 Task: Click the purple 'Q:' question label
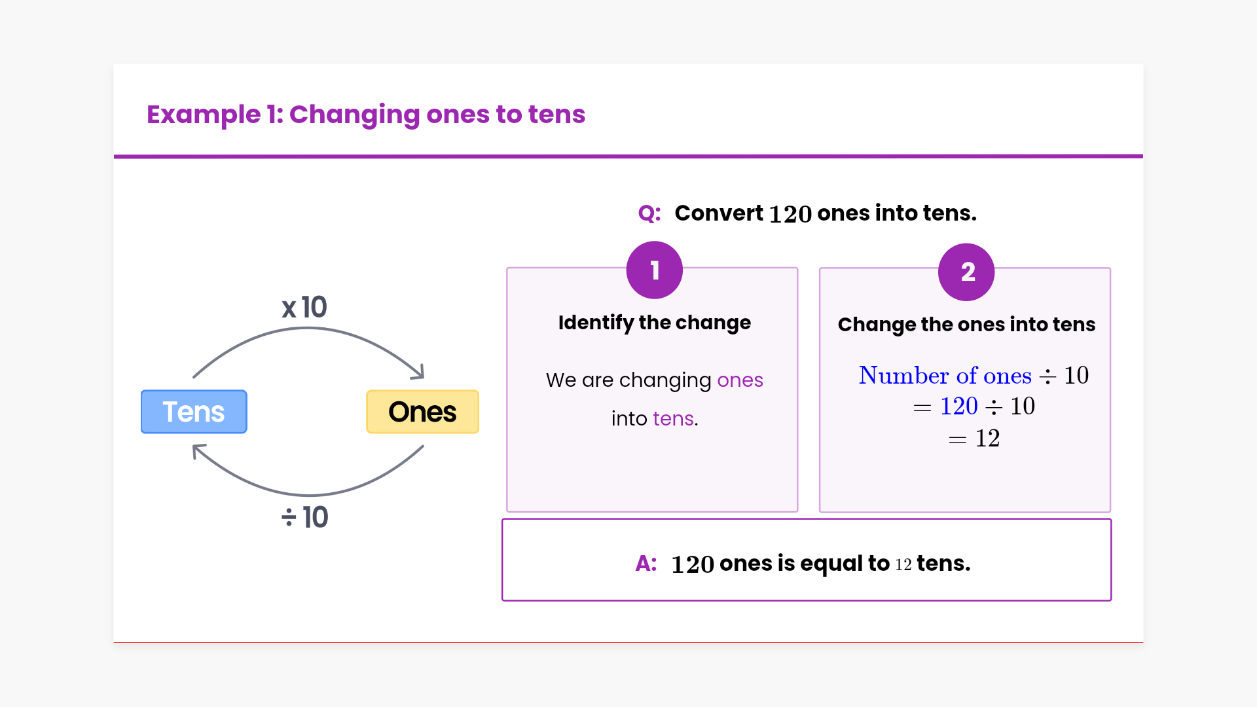[649, 213]
